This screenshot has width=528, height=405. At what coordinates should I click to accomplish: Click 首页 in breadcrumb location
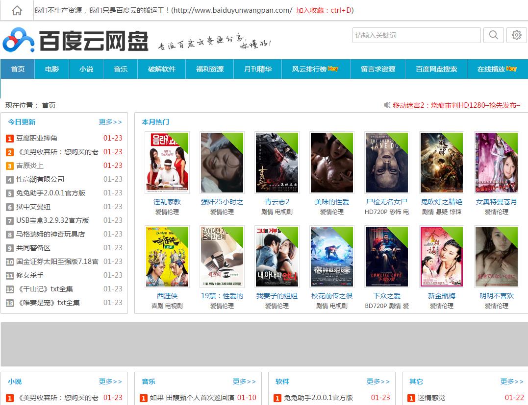[49, 105]
